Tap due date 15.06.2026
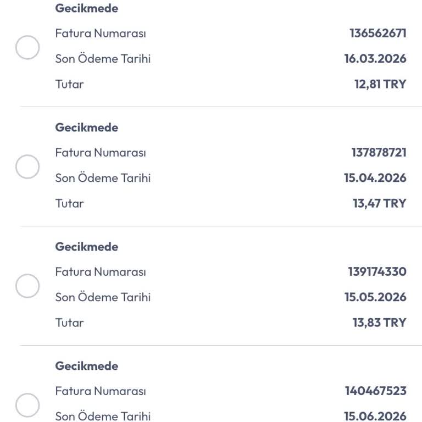Image resolution: width=422 pixels, height=422 pixels. 375,416
